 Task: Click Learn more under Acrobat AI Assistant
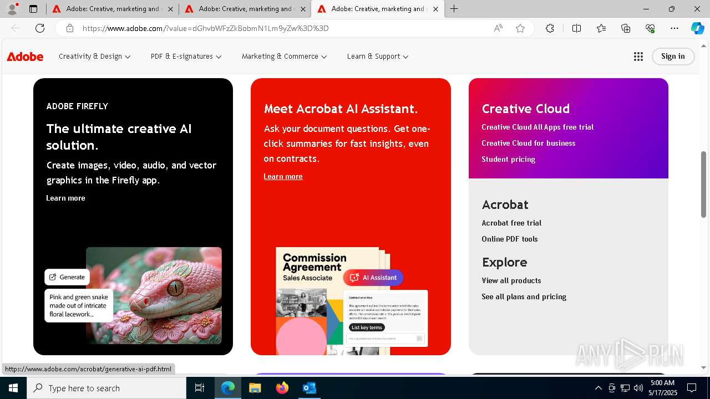point(283,176)
